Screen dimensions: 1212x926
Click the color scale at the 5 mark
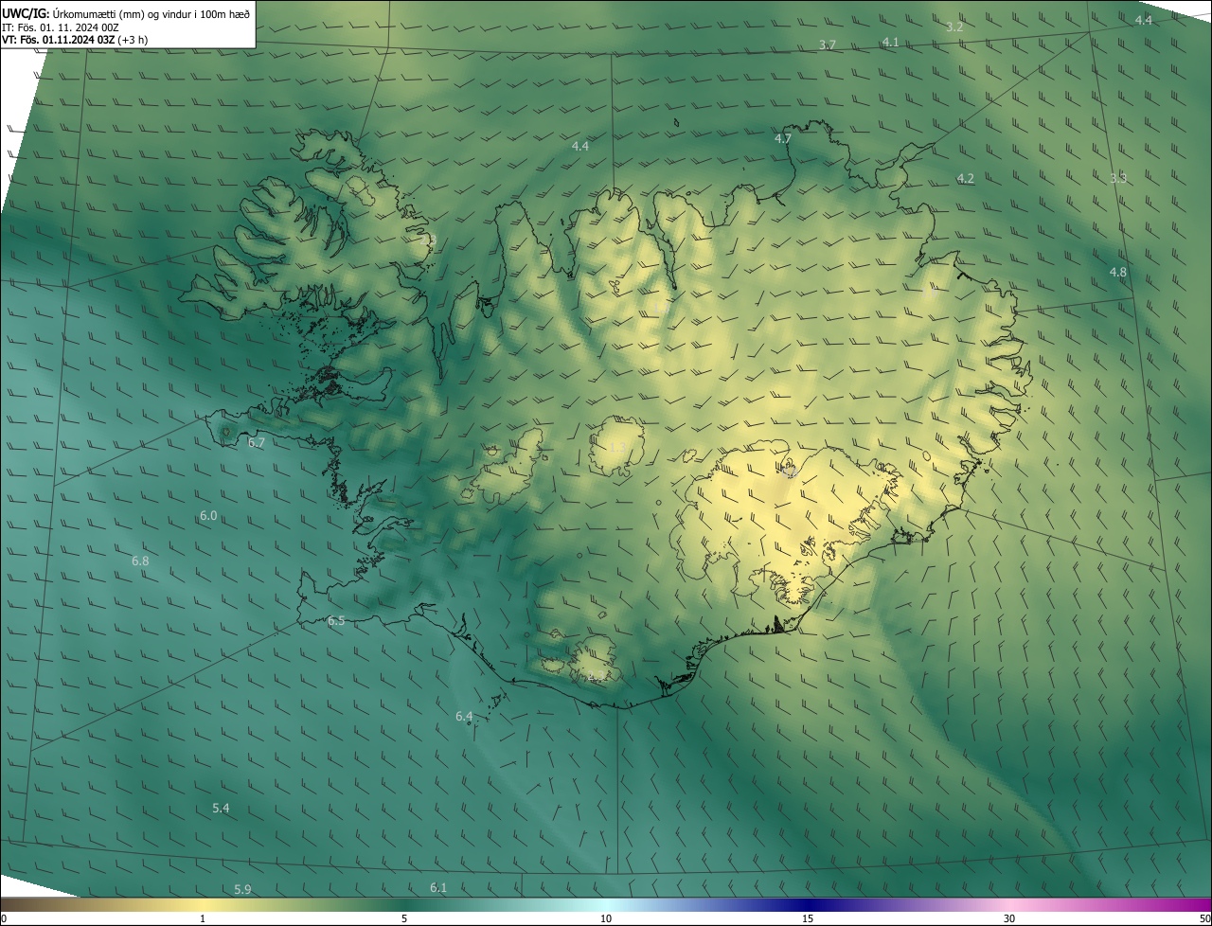(x=404, y=918)
